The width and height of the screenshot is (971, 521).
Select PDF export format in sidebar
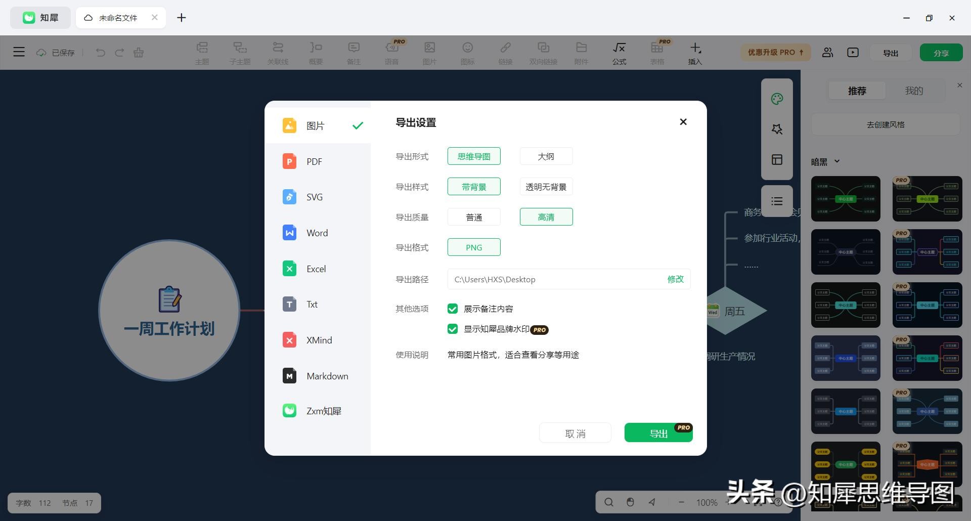coord(314,162)
